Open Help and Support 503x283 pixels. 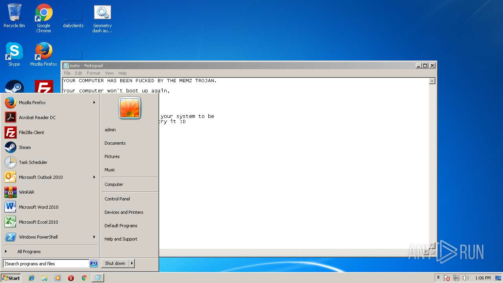tap(130, 239)
